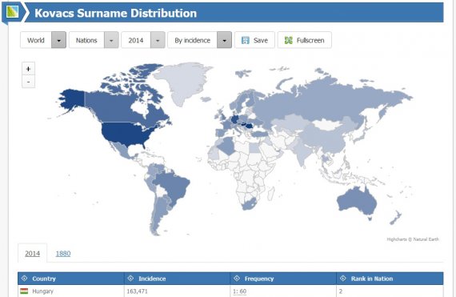Switch to the 1880 tab
456x297 pixels.
[x=63, y=253]
